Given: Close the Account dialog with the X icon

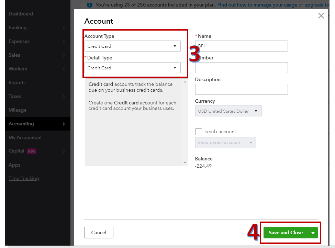Looking at the screenshot, I should coord(321,16).
